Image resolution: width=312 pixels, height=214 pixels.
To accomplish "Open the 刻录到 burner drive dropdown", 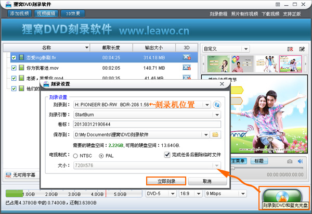I will tap(207, 105).
